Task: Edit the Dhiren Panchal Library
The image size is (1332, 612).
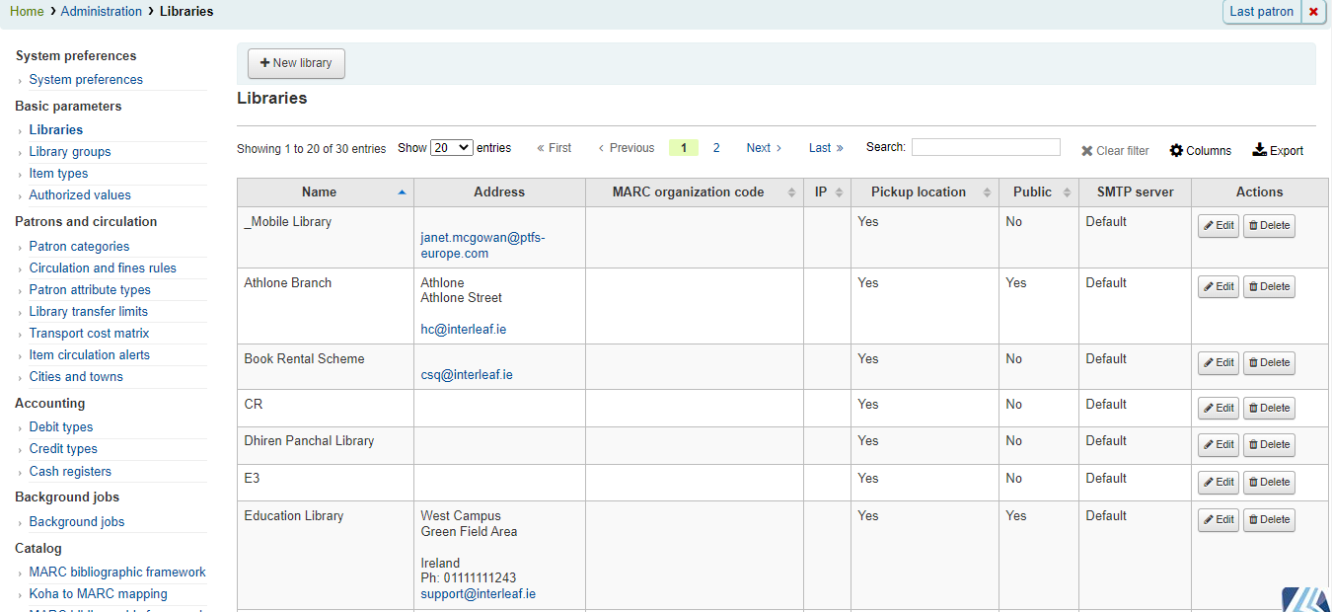Action: 1219,445
